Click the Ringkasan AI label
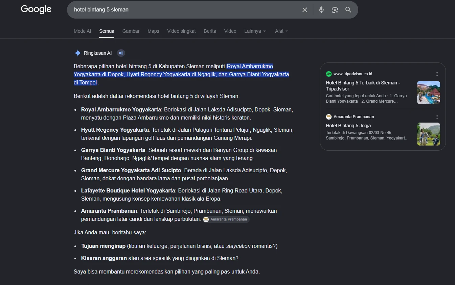Image resolution: width=455 pixels, height=285 pixels. tap(98, 53)
